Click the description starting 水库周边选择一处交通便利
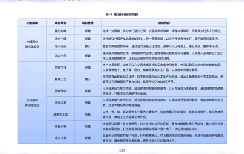244x154 pixels. coord(164,126)
